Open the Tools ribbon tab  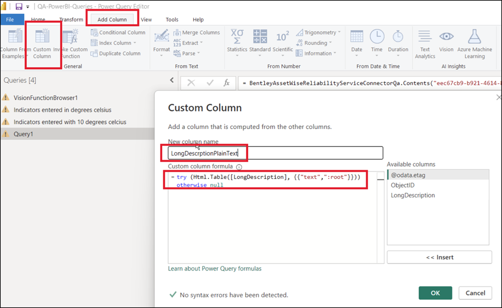point(172,20)
